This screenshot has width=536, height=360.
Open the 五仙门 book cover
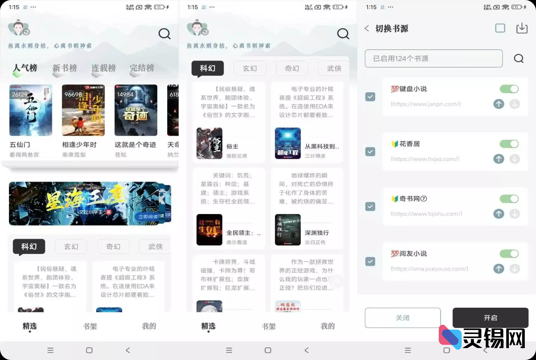click(x=31, y=110)
